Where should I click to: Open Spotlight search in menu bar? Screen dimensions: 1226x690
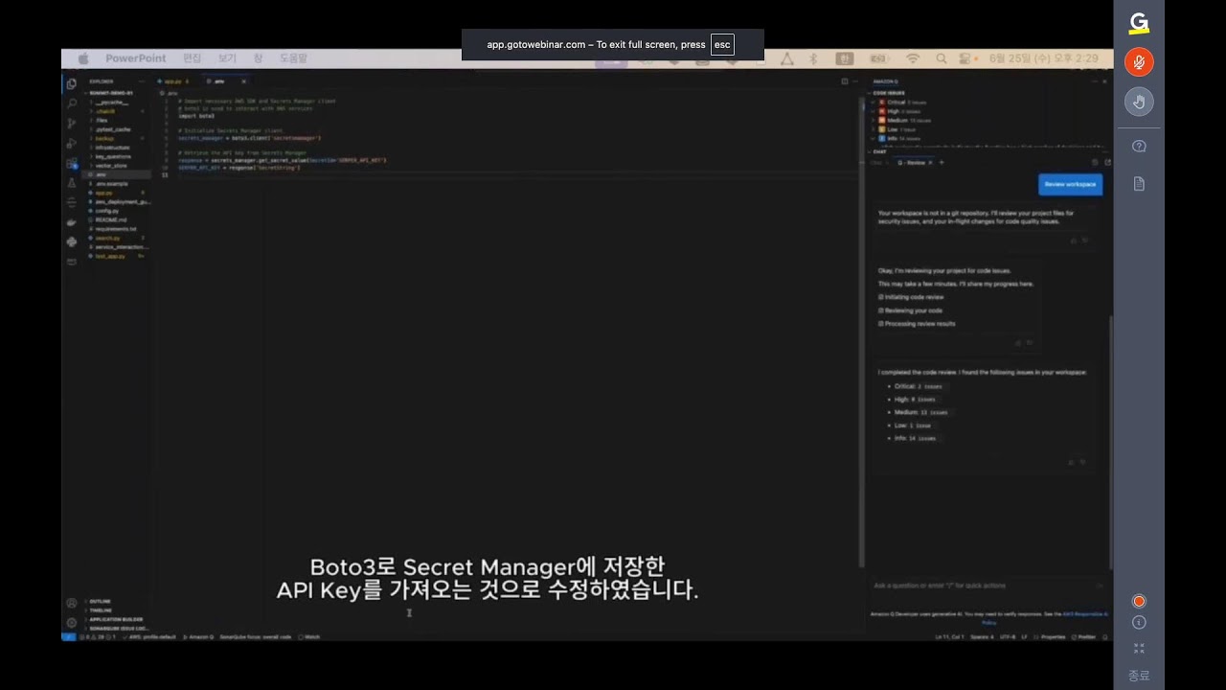[x=941, y=58]
